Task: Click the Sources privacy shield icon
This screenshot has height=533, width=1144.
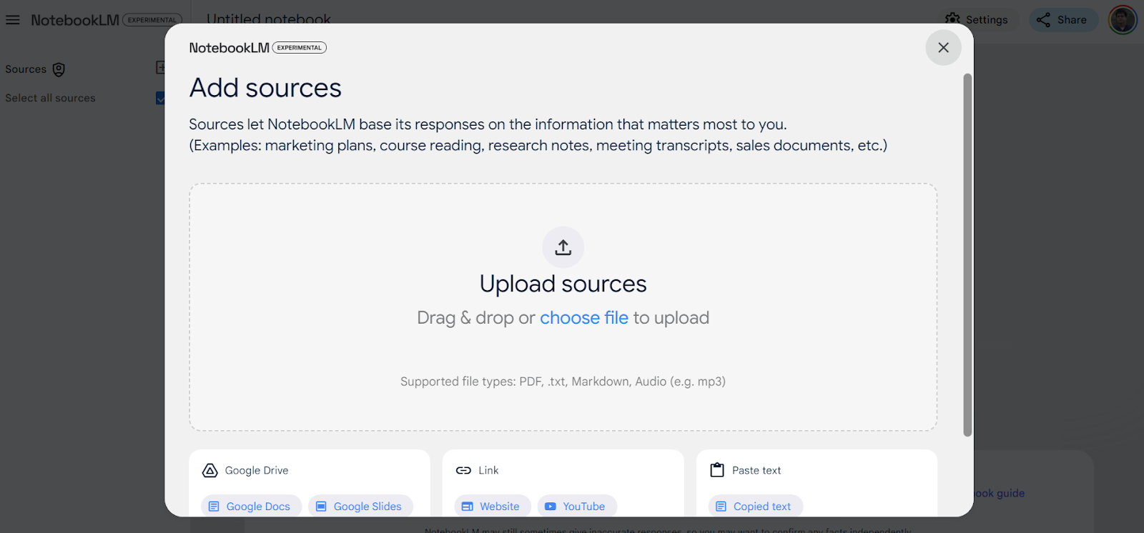Action: click(59, 69)
